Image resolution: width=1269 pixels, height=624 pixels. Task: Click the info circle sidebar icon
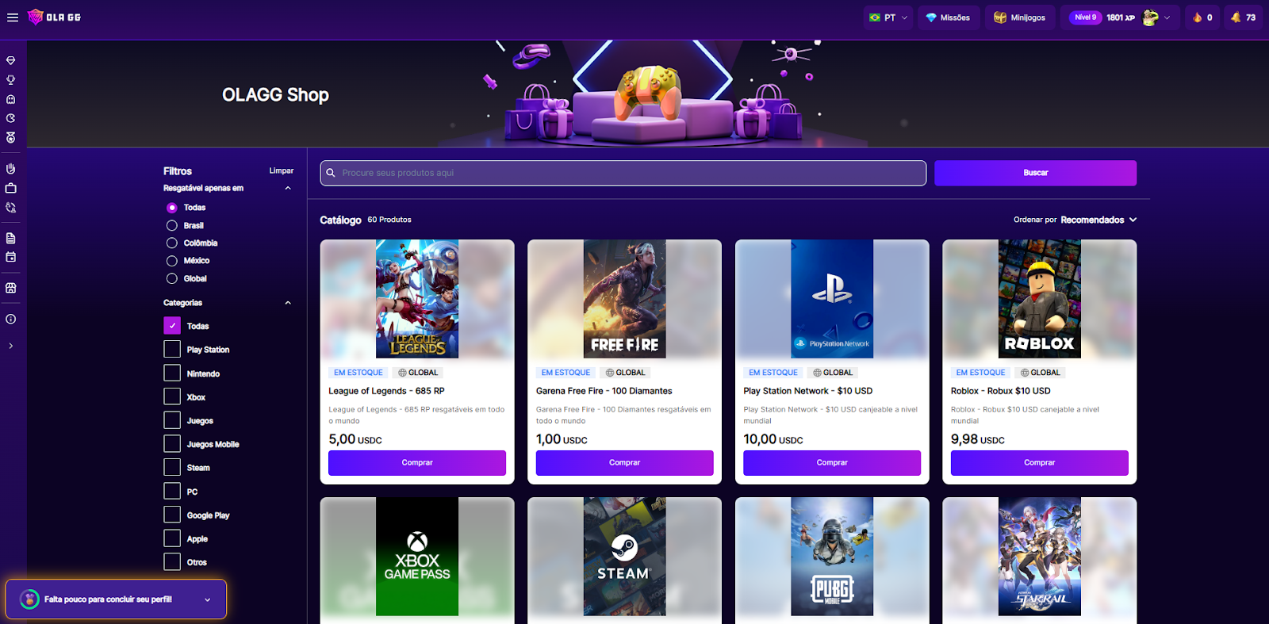(11, 319)
